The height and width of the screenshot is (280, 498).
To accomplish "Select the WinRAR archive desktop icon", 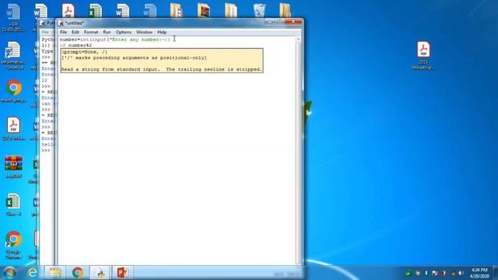I will pyautogui.click(x=13, y=167).
